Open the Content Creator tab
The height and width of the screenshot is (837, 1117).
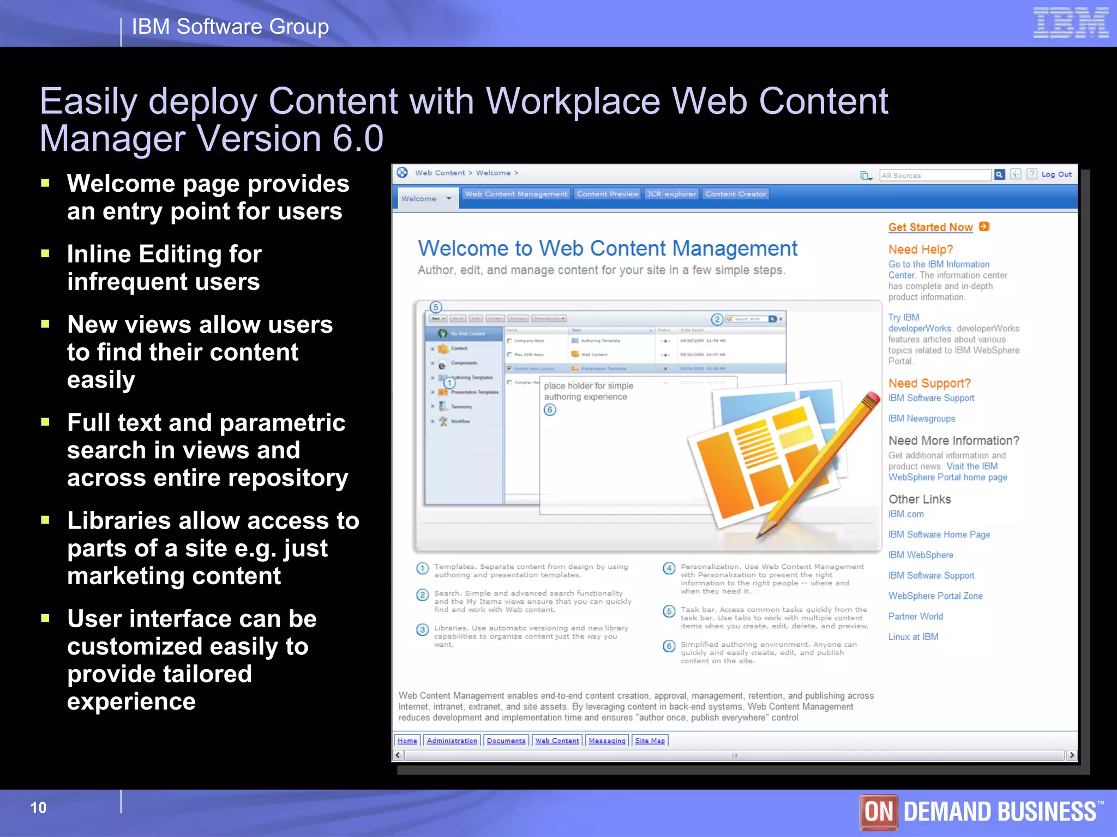(x=736, y=194)
